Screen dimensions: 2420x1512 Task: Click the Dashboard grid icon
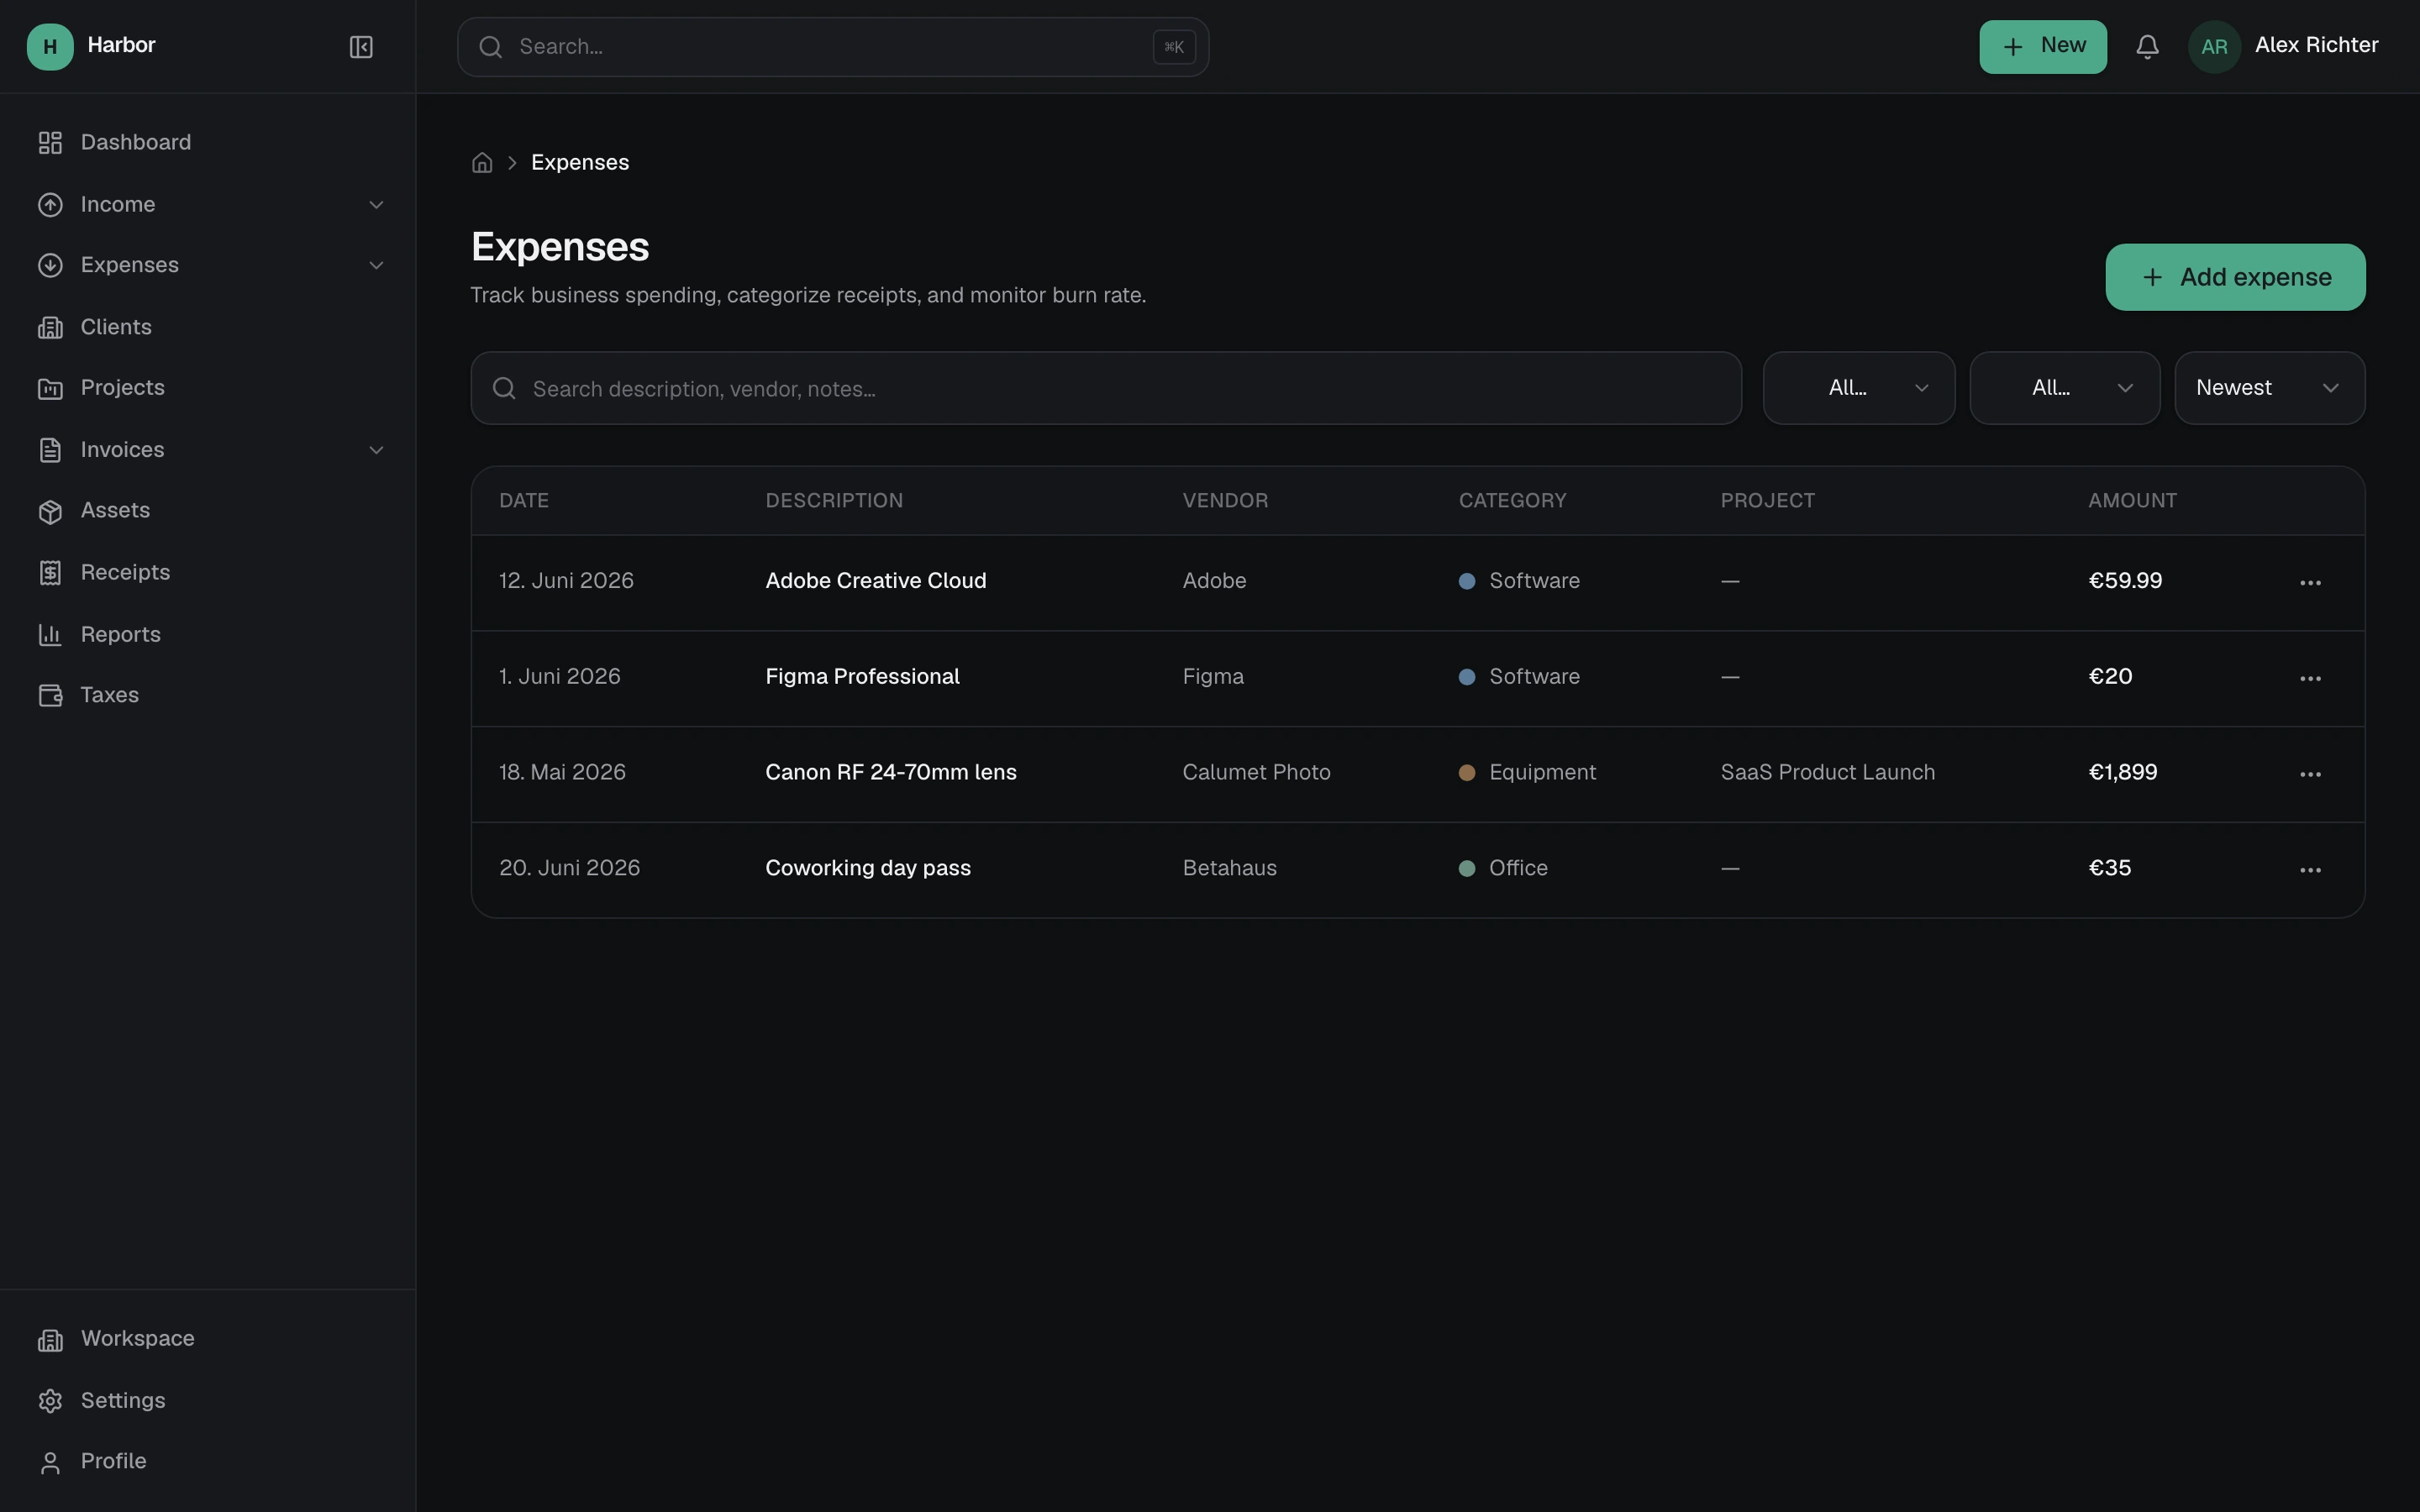pyautogui.click(x=50, y=143)
